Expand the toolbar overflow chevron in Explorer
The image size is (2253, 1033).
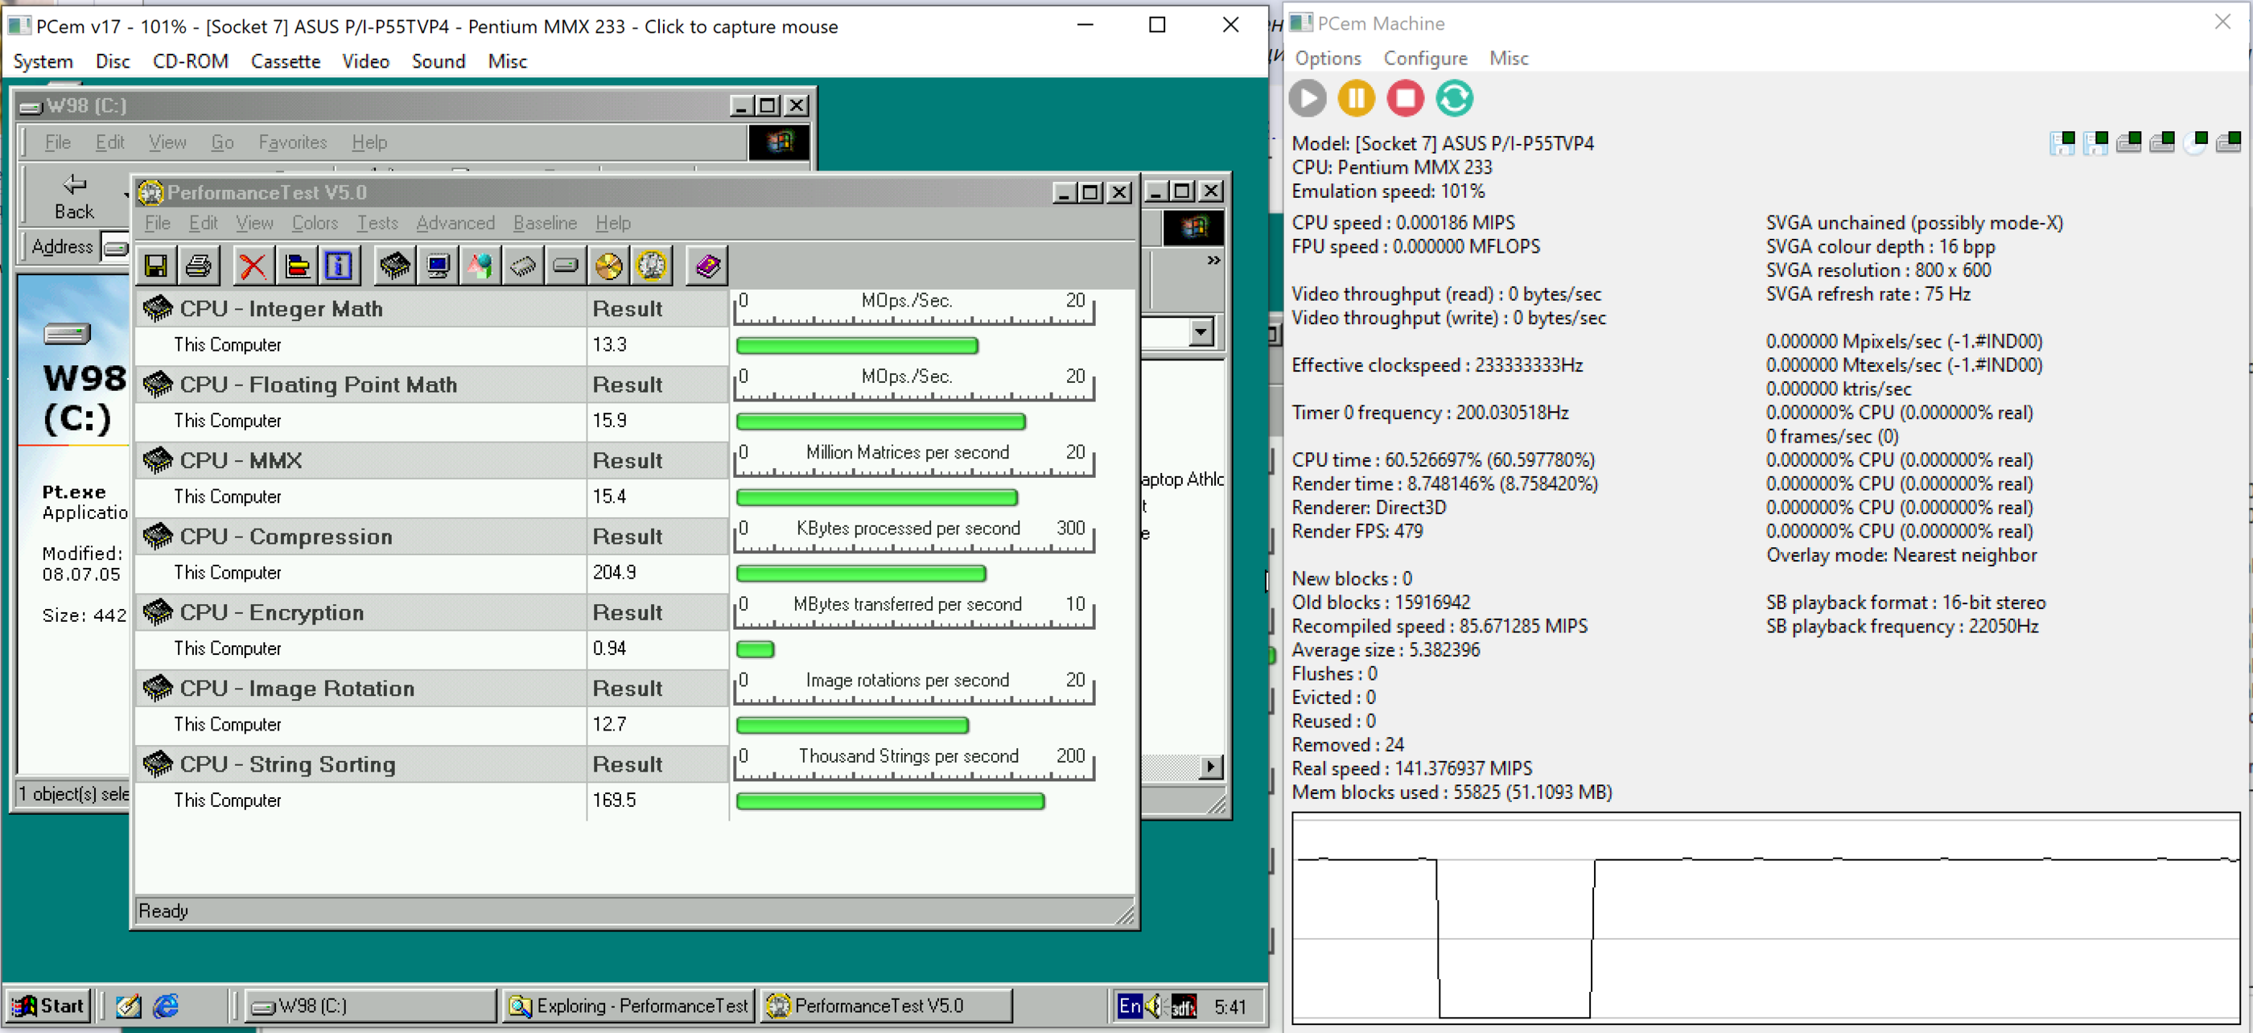tap(1214, 260)
